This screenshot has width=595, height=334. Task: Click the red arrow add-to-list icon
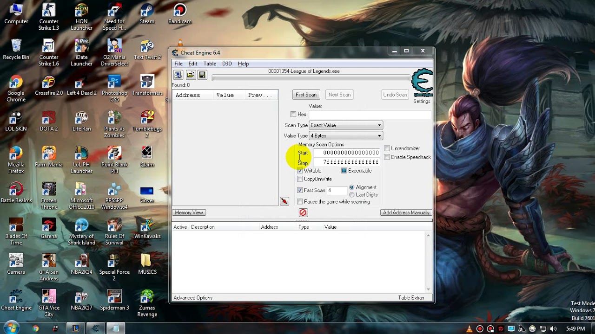pos(284,201)
